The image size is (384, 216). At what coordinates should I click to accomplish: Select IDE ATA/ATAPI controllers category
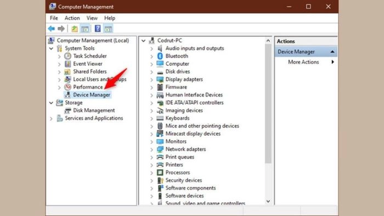[x=194, y=103]
